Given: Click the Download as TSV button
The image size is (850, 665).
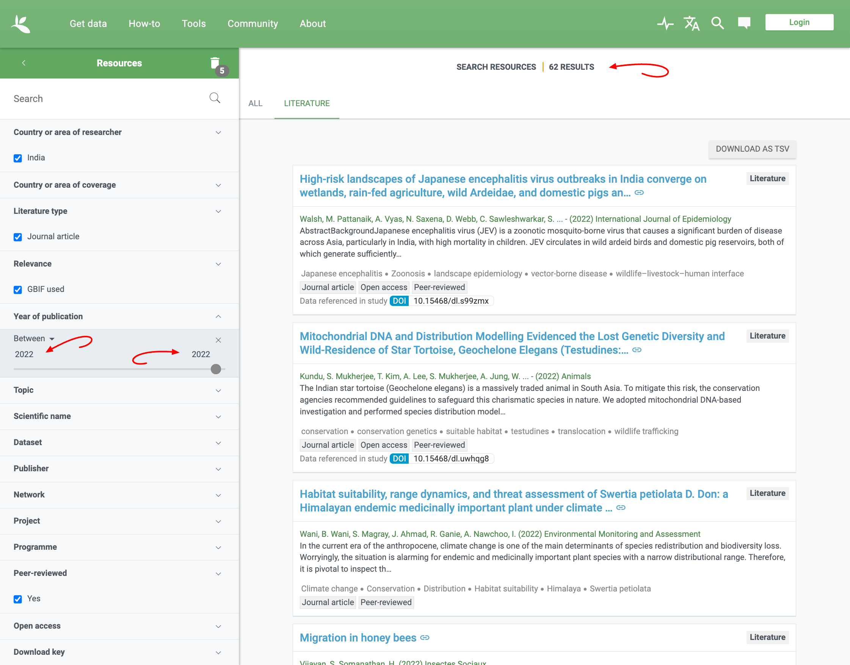Looking at the screenshot, I should pos(752,149).
